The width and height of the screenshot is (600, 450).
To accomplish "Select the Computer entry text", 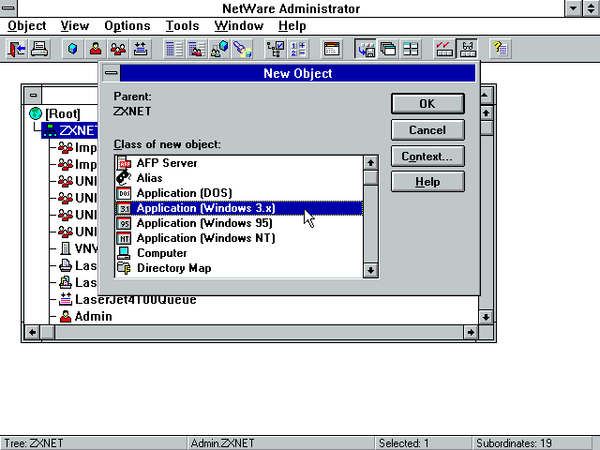I will (162, 253).
